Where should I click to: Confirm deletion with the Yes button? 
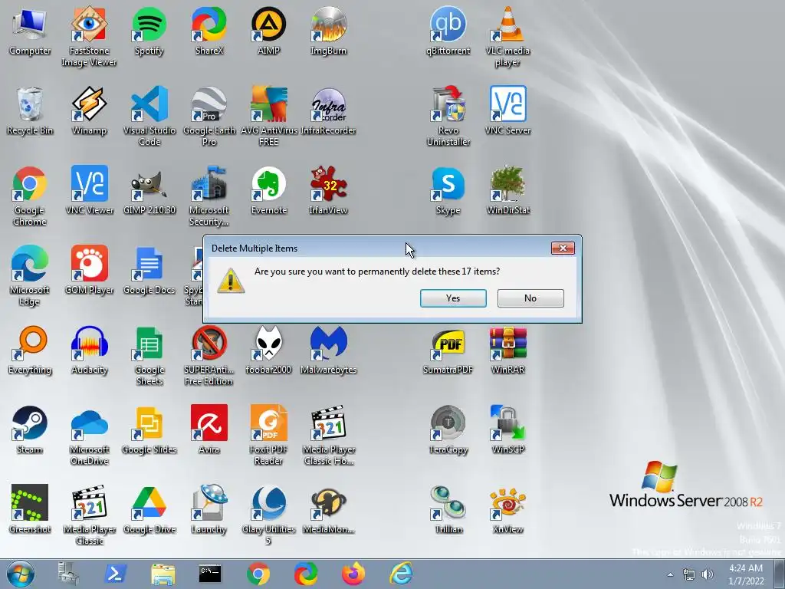[x=453, y=298]
